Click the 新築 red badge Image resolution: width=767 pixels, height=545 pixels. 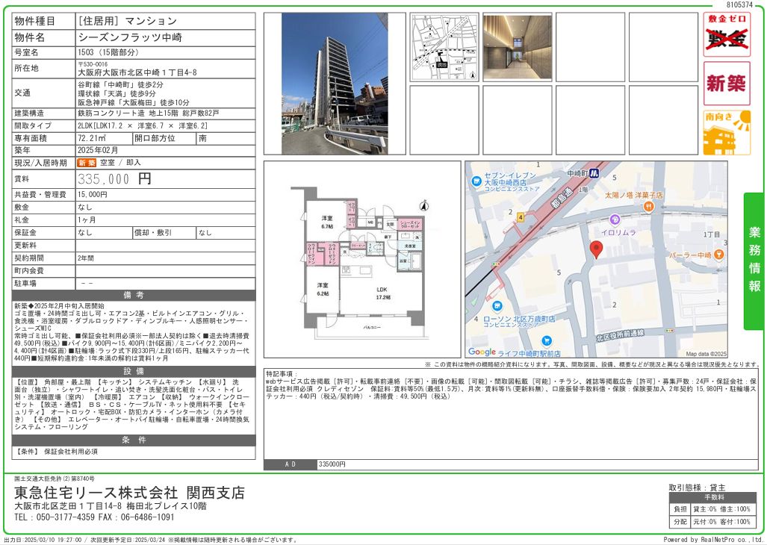[727, 84]
